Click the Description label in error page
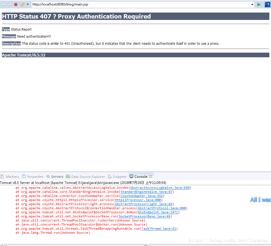Image resolution: width=271 pixels, height=246 pixels. (x=11, y=44)
